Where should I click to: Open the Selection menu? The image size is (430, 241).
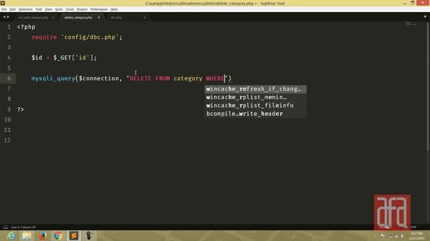pyautogui.click(x=26, y=9)
